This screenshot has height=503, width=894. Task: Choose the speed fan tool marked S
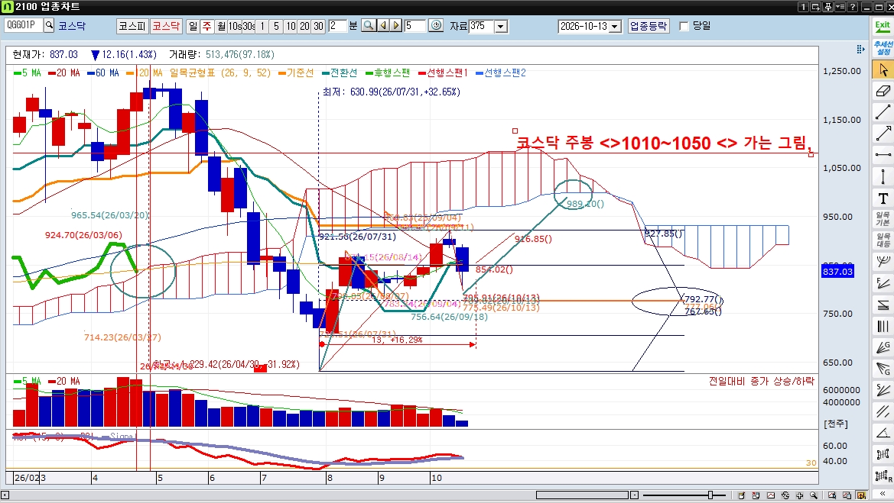(883, 390)
